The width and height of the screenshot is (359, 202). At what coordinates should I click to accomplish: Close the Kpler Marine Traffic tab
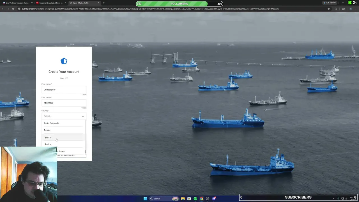(x=99, y=3)
